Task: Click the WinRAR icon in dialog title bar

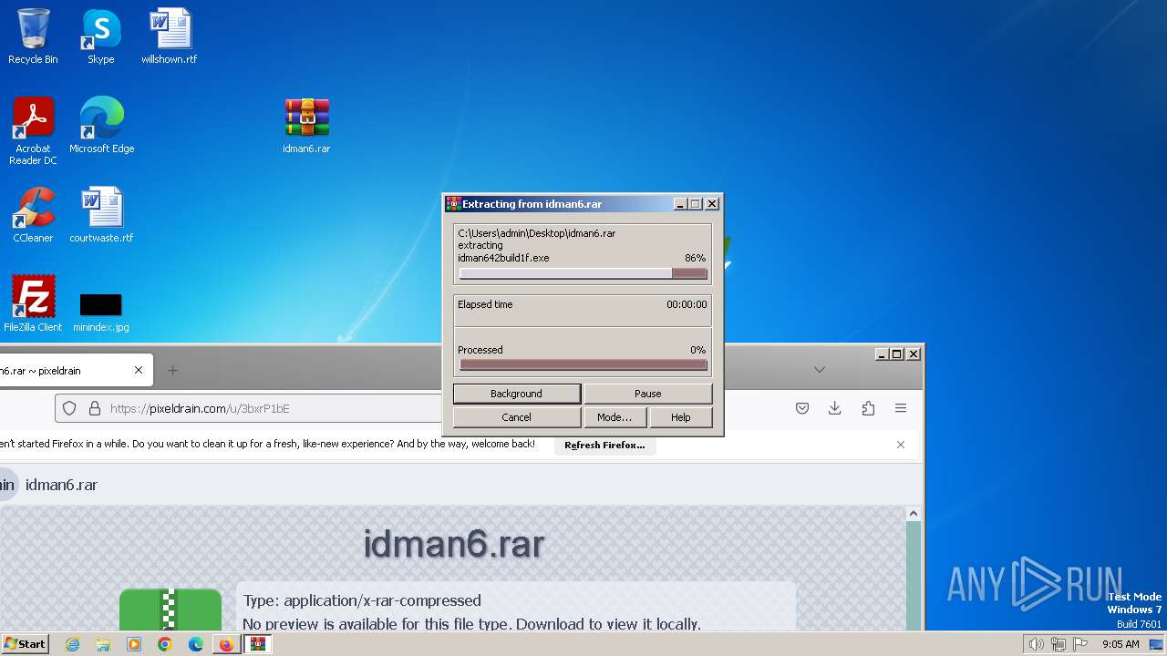Action: click(x=453, y=204)
